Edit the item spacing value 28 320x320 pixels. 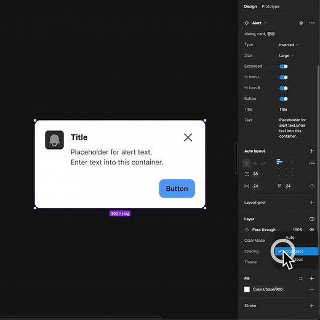pos(255,174)
